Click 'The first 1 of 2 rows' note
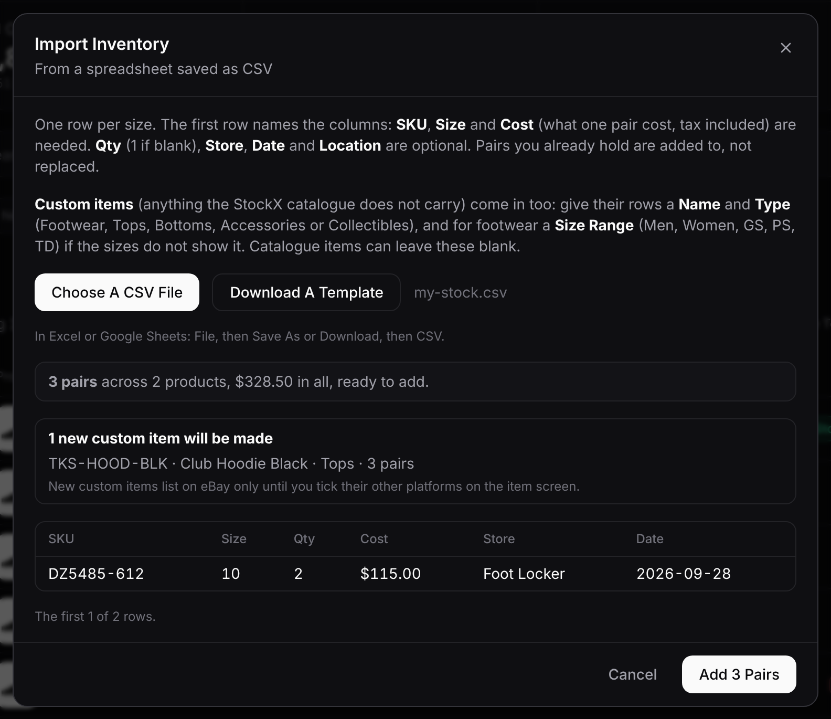The width and height of the screenshot is (831, 719). pos(95,616)
